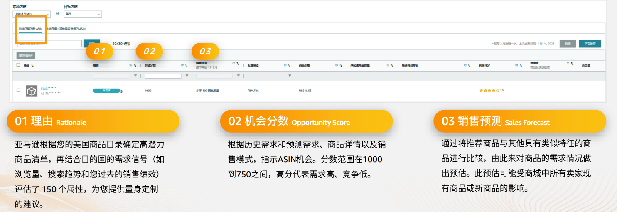Open the help icon next to 机会分数
The width and height of the screenshot is (617, 212).
pos(182,65)
